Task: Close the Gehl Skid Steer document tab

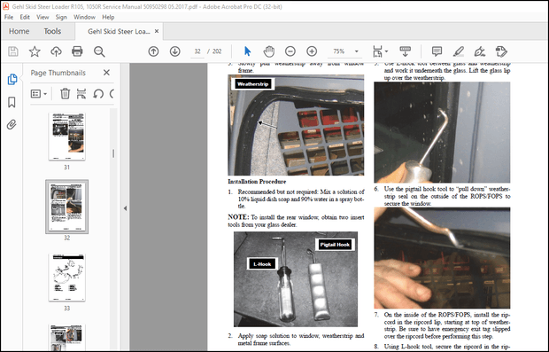Action: 157,31
